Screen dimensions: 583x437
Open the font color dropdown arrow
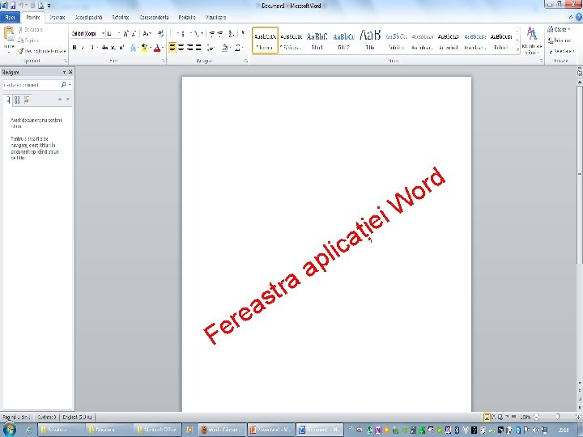[x=163, y=48]
